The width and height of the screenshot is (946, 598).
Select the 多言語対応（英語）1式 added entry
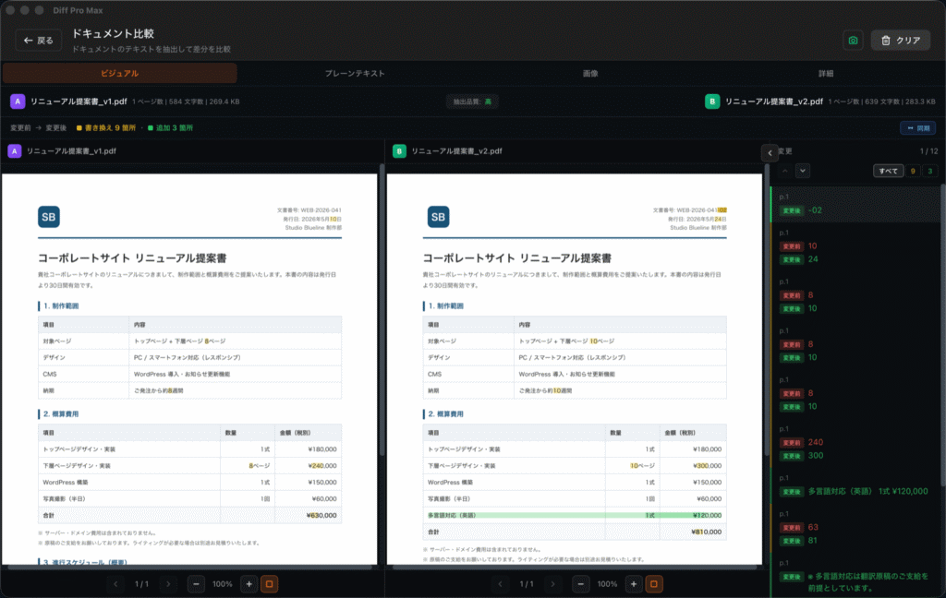click(855, 485)
